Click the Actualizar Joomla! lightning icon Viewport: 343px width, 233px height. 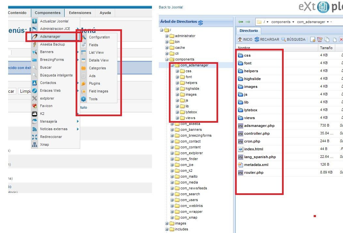pos(35,21)
